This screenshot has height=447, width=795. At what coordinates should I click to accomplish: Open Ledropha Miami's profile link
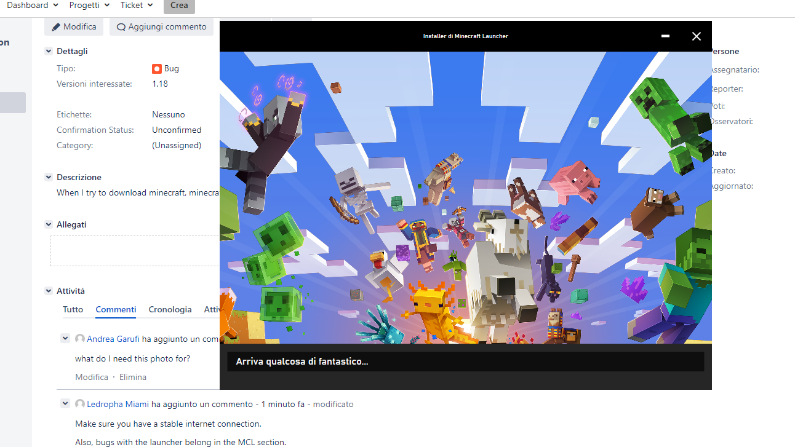118,404
